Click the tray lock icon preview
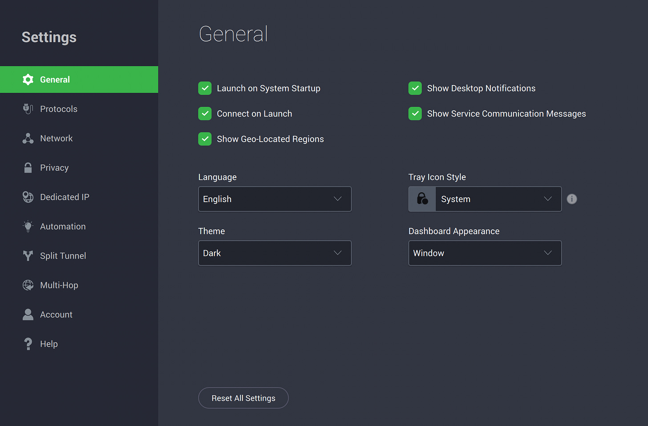Screen dimensions: 648x426 pyautogui.click(x=422, y=199)
